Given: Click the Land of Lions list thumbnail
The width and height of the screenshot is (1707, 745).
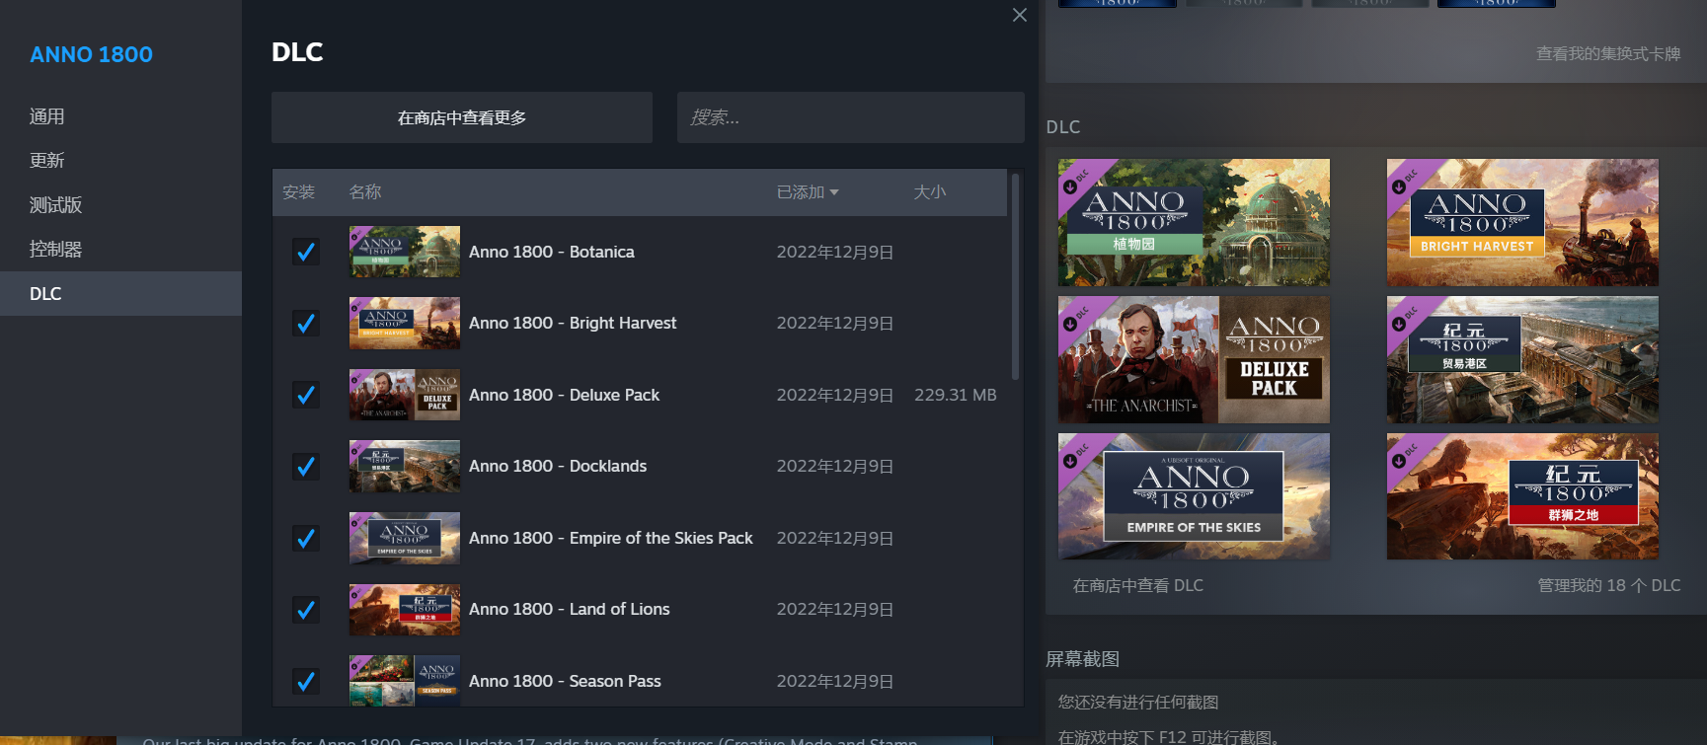Looking at the screenshot, I should tap(405, 609).
